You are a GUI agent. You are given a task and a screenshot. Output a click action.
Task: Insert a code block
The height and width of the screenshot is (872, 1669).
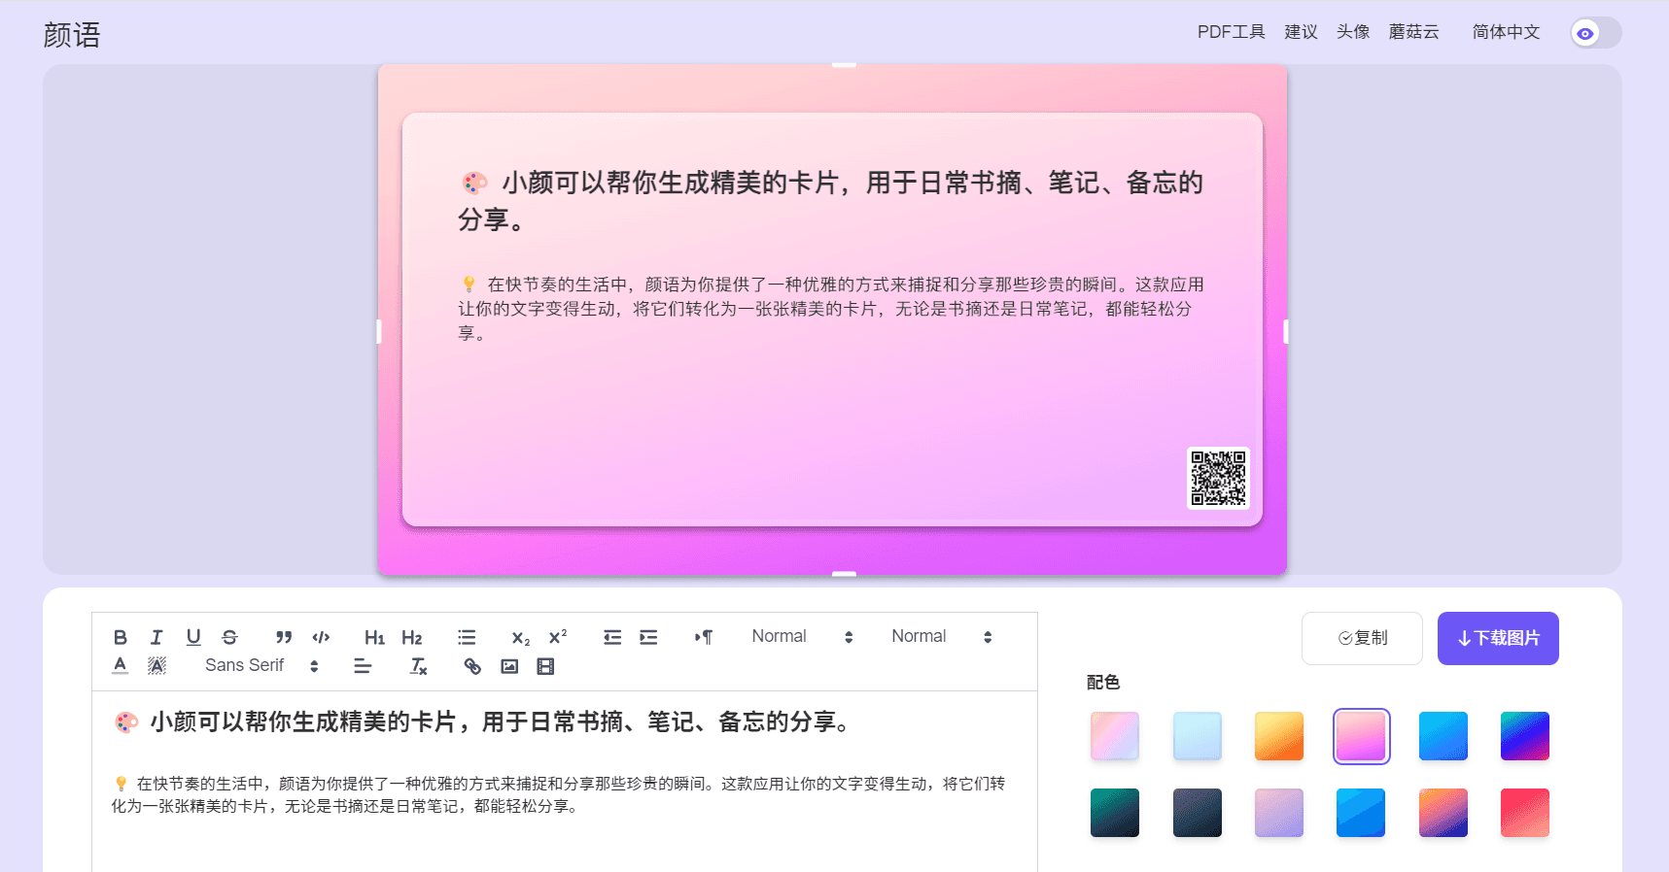(321, 637)
